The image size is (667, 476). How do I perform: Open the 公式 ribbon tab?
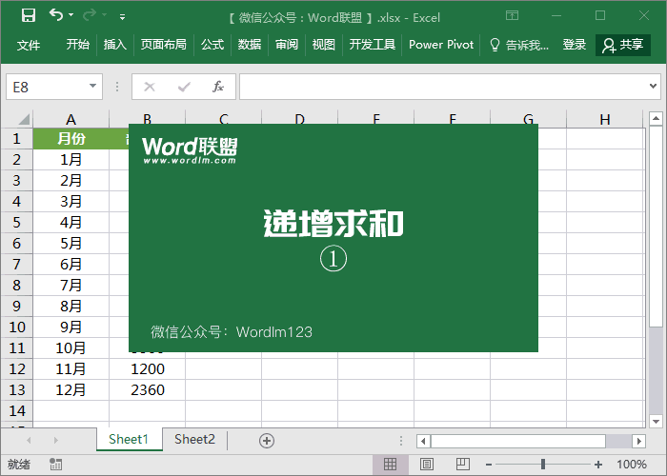(212, 45)
